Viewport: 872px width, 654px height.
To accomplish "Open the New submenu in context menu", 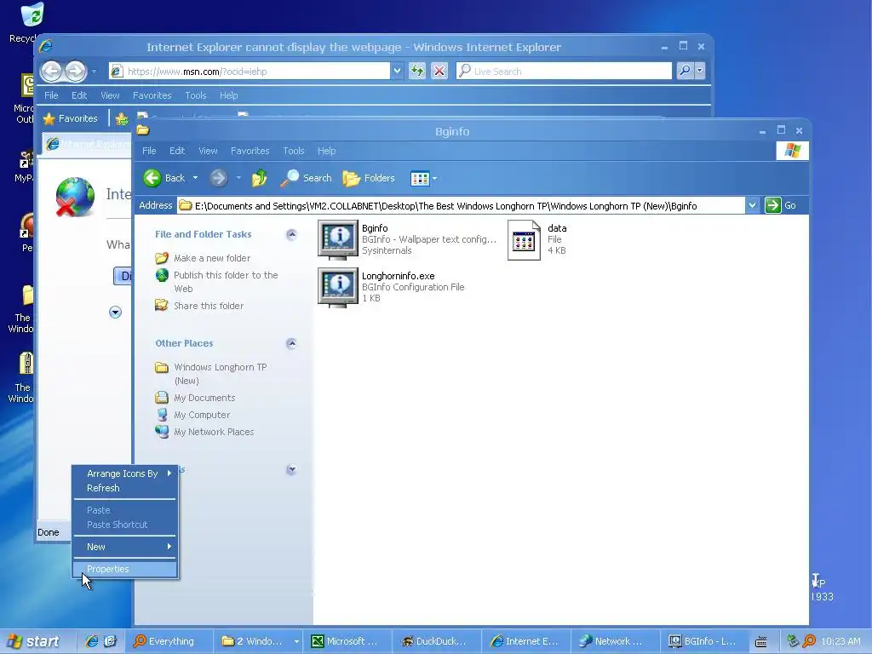I will click(x=125, y=547).
